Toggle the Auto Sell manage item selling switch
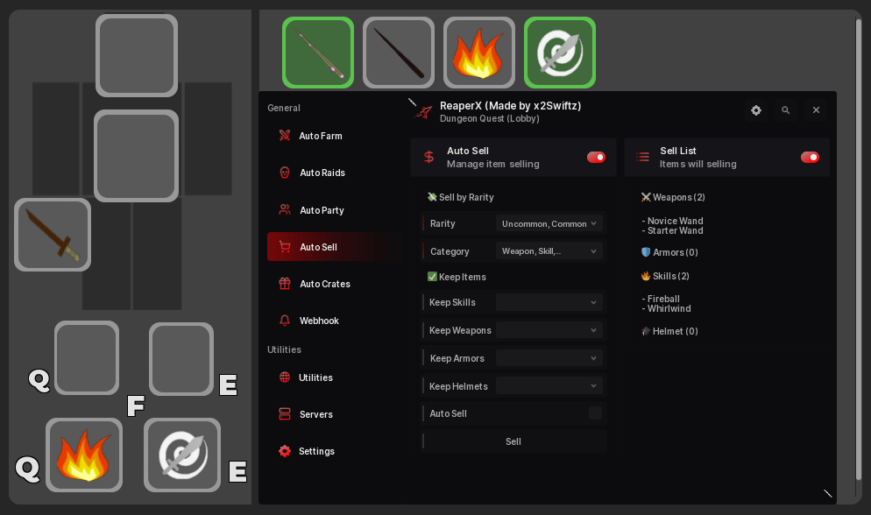871x515 pixels. click(596, 158)
